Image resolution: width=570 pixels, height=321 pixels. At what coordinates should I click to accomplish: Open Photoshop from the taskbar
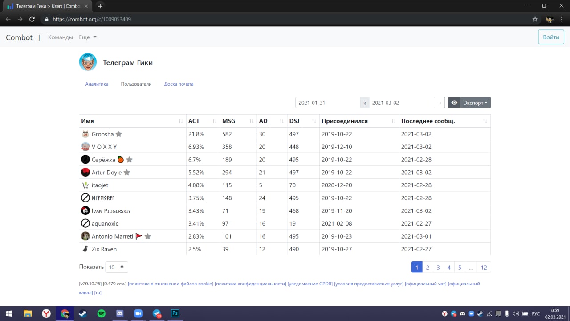point(175,313)
